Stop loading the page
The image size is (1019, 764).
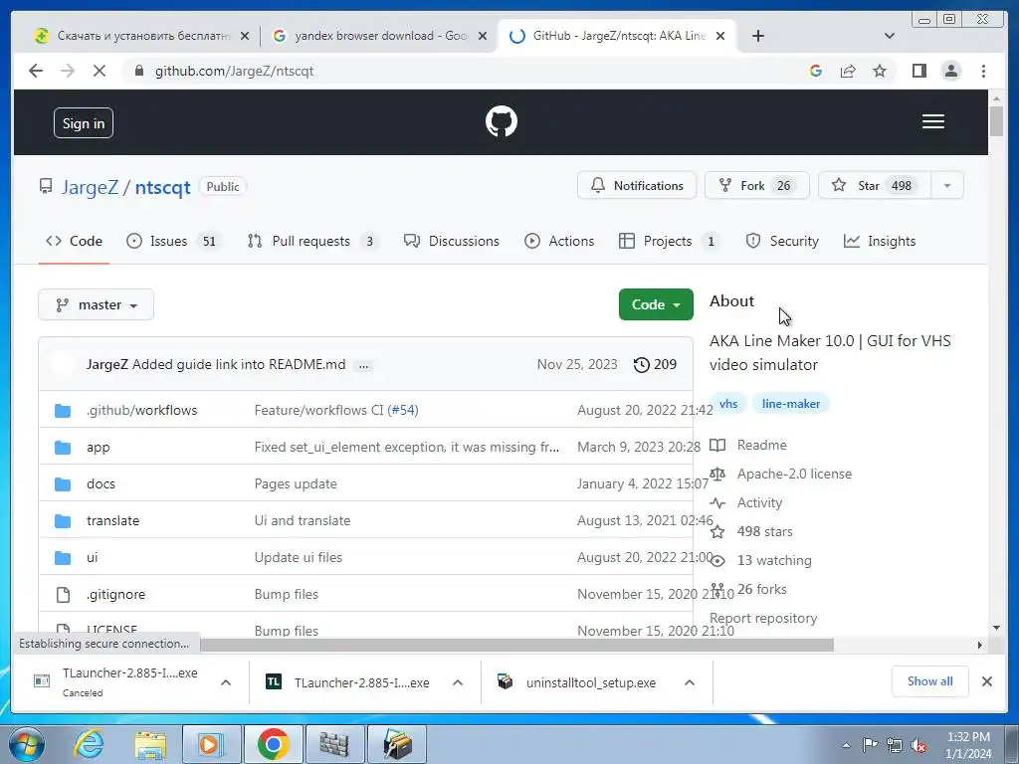point(100,71)
